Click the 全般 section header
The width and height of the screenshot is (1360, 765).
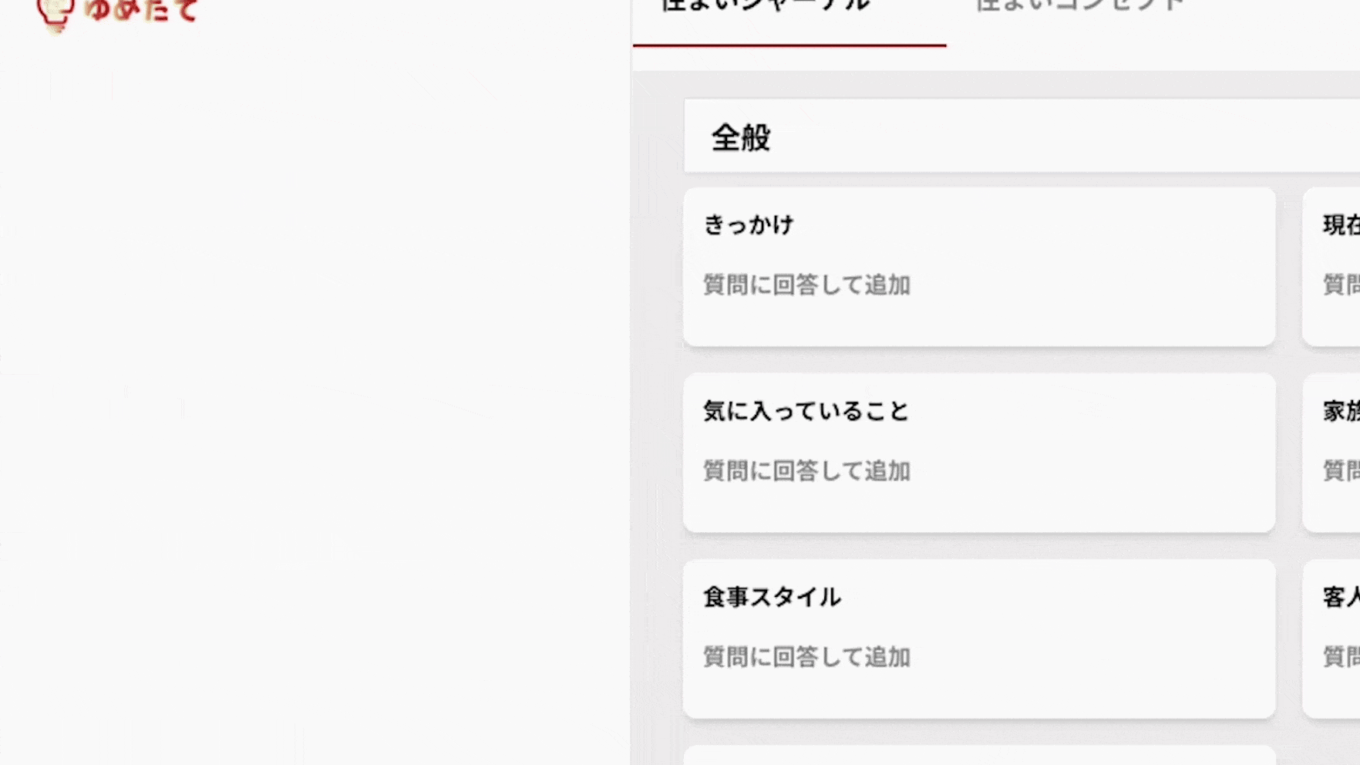[741, 138]
